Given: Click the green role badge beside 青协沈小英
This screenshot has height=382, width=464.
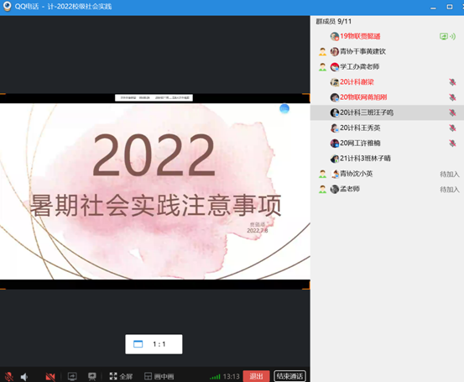Looking at the screenshot, I should coord(322,174).
